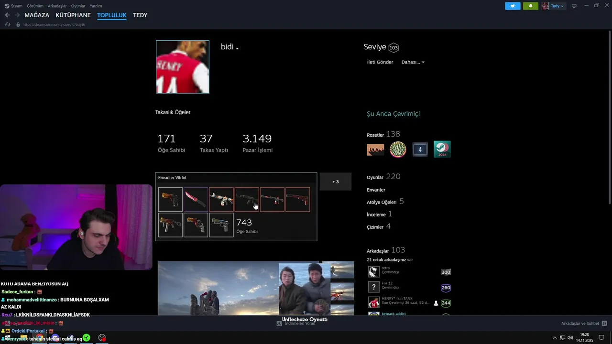Select the pink knife showcase item
Screen dimensions: 612x344
[x=196, y=199]
